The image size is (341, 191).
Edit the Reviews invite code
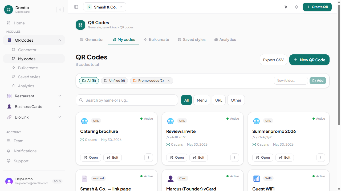coord(198,158)
